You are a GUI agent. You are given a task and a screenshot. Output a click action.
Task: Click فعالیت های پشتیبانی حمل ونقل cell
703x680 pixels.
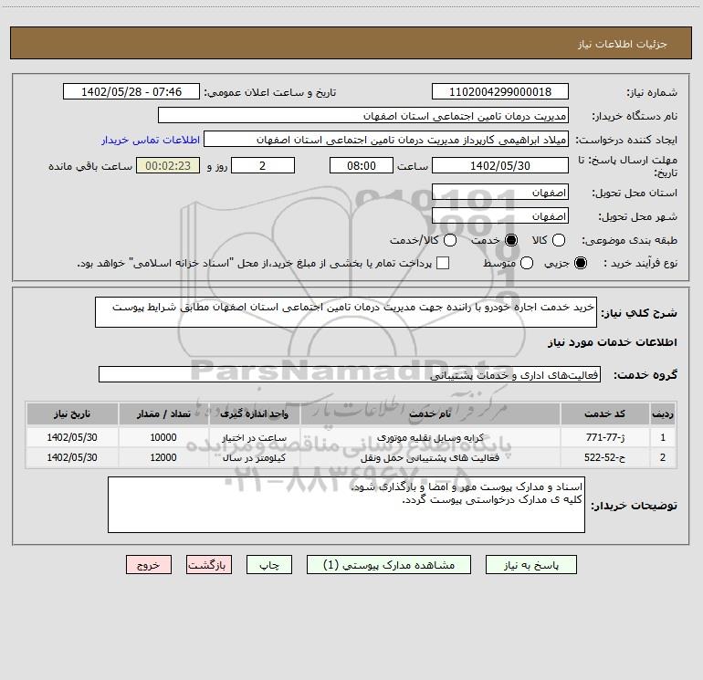tap(430, 457)
